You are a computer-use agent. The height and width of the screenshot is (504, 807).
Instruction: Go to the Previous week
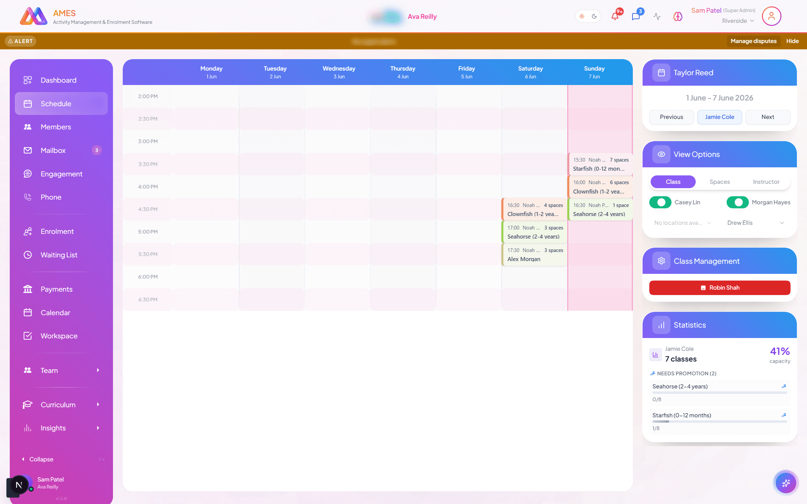(x=671, y=117)
